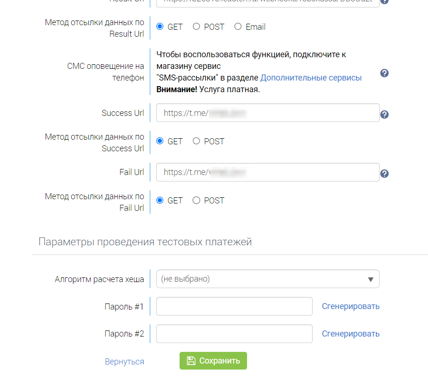Open the hash algorithm dropdown

(267, 279)
